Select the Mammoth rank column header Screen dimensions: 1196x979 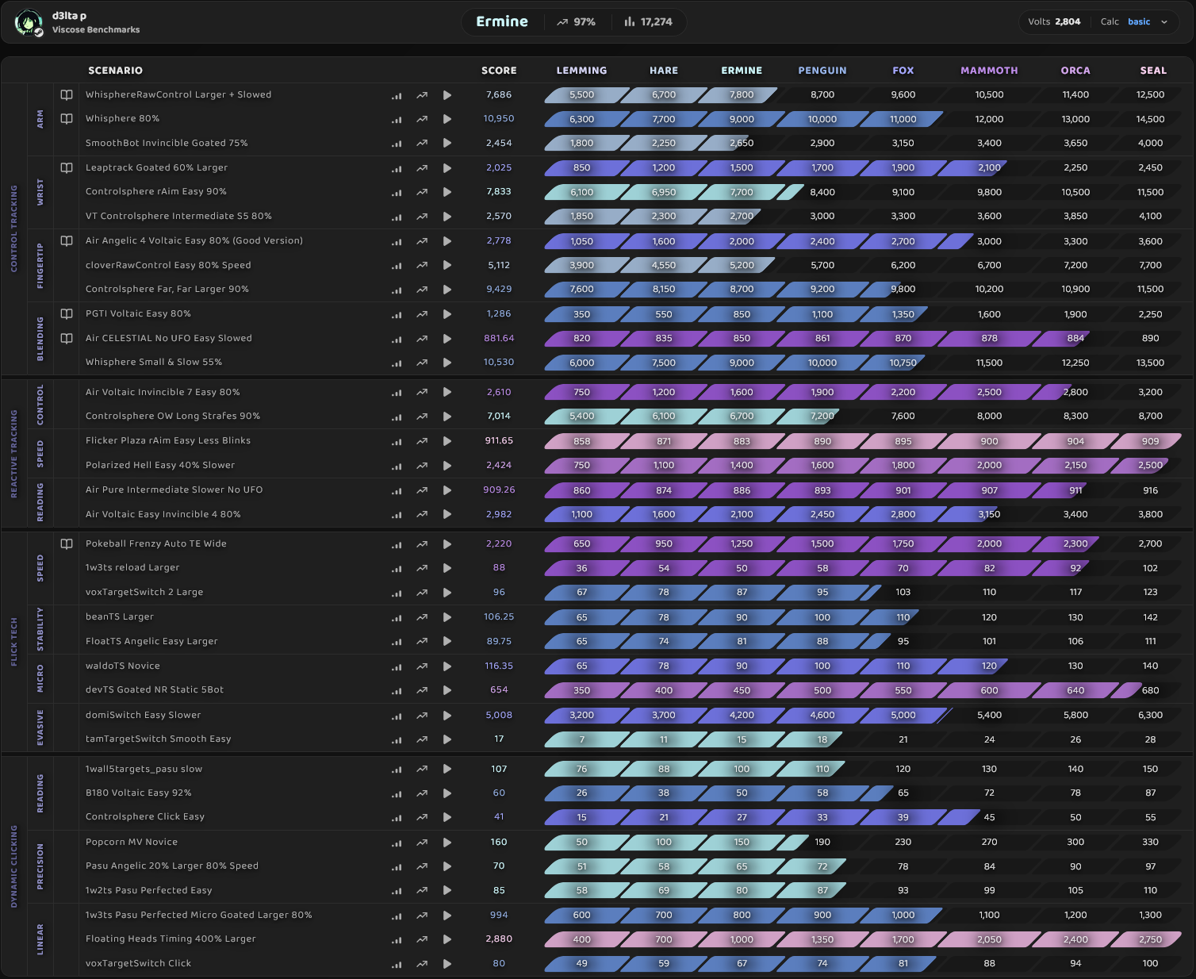click(x=989, y=71)
